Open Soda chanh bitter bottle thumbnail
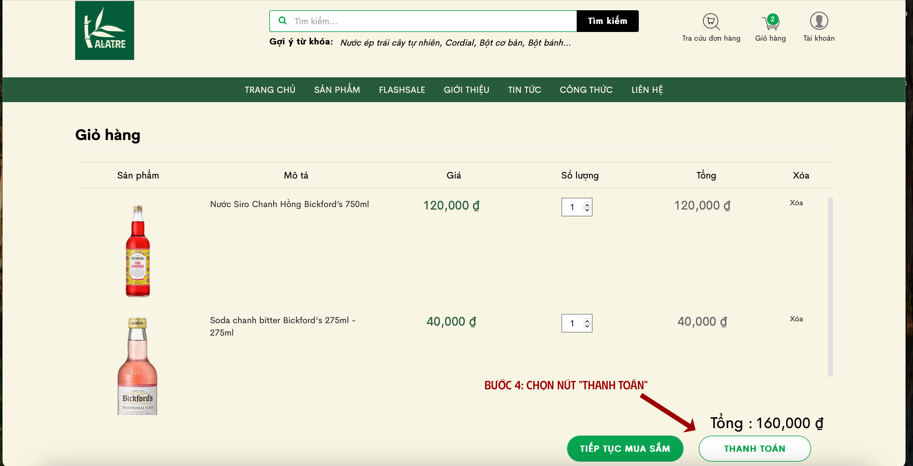The image size is (913, 466). pos(138,366)
